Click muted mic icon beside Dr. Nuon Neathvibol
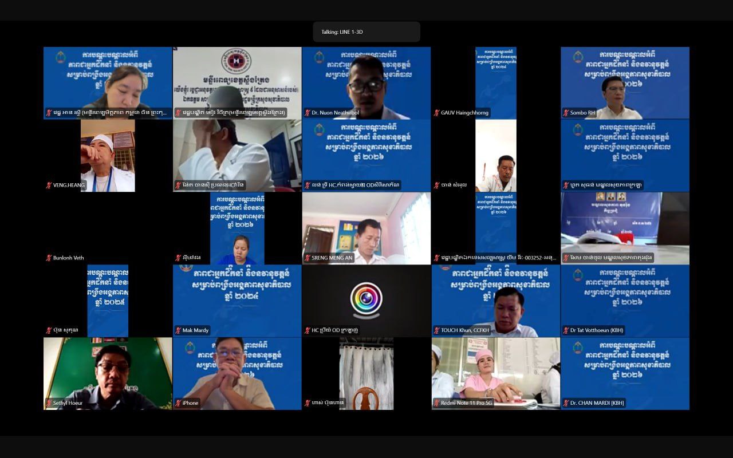The width and height of the screenshot is (733, 458). [308, 113]
